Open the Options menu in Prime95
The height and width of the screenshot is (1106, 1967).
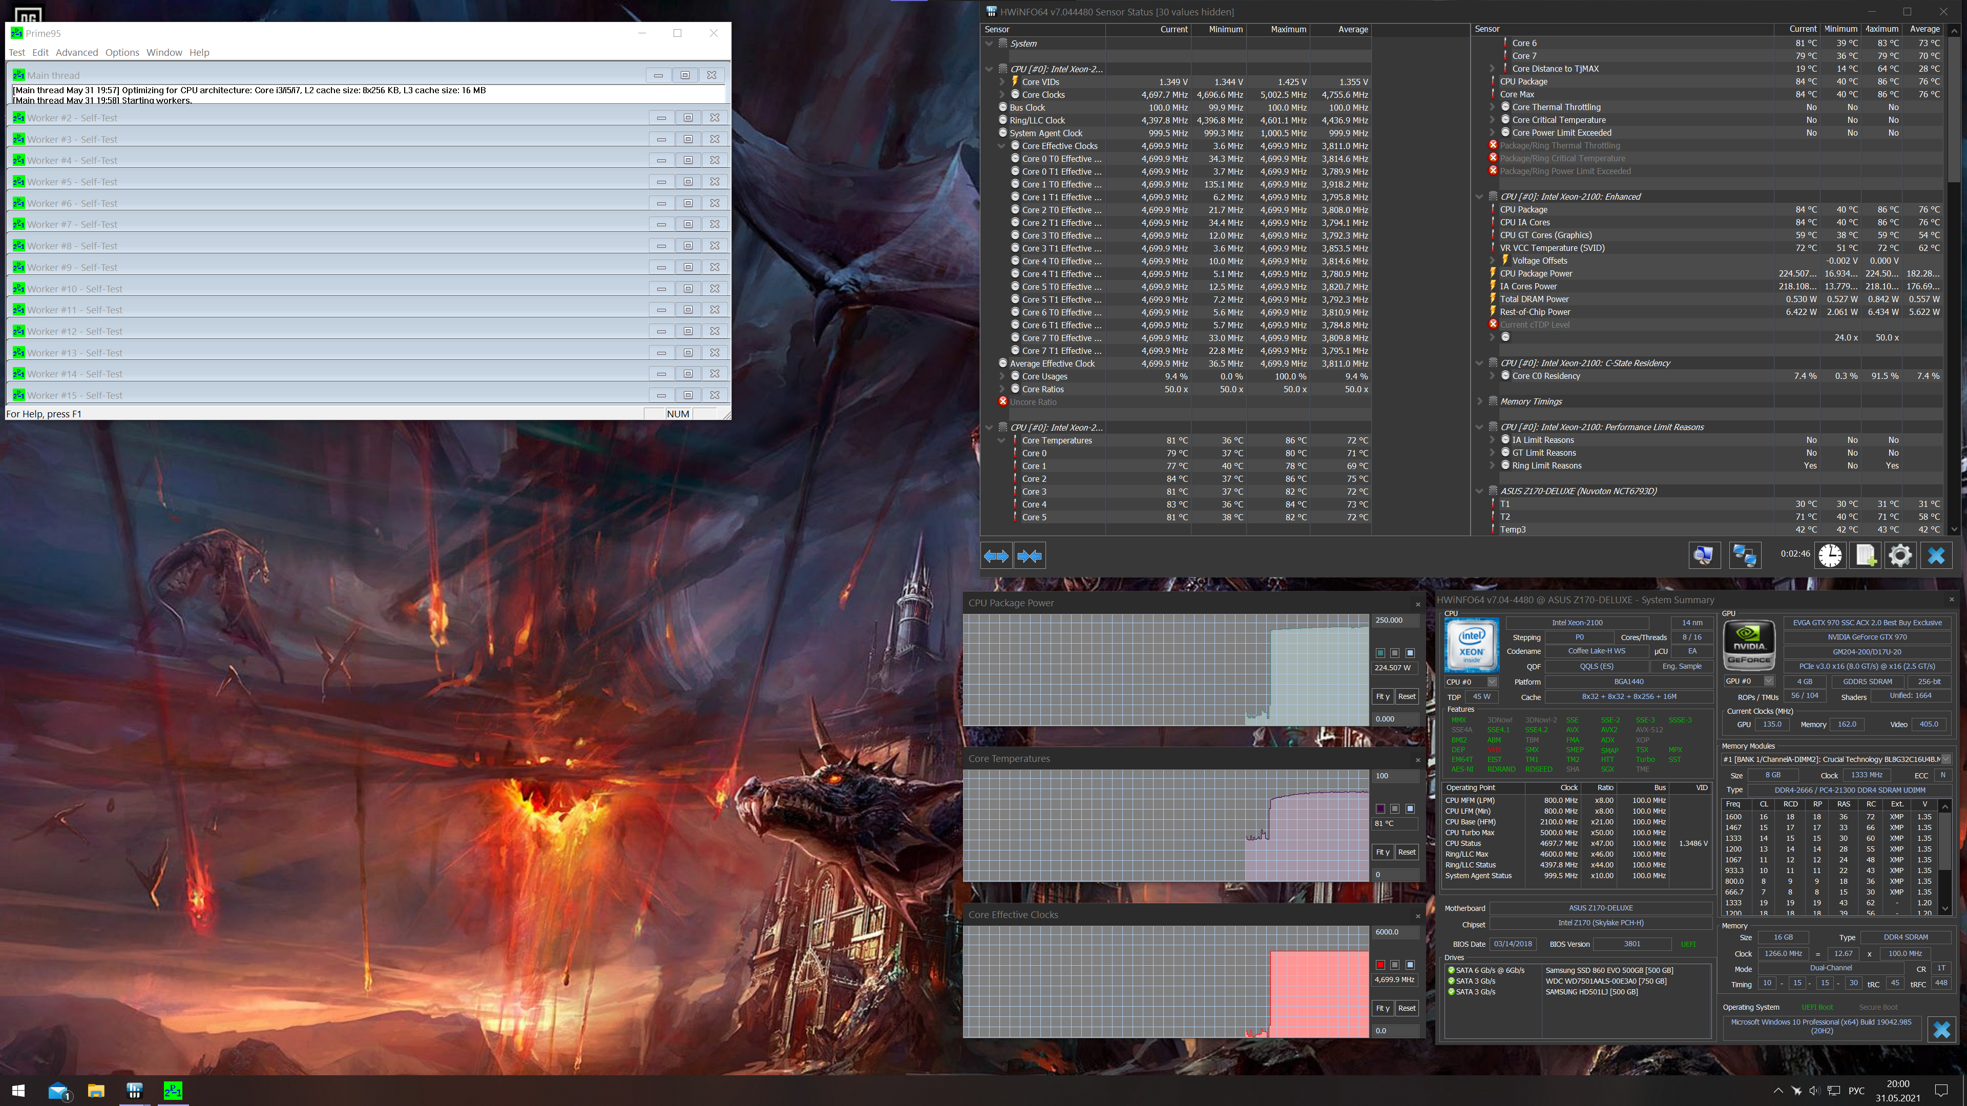click(122, 53)
